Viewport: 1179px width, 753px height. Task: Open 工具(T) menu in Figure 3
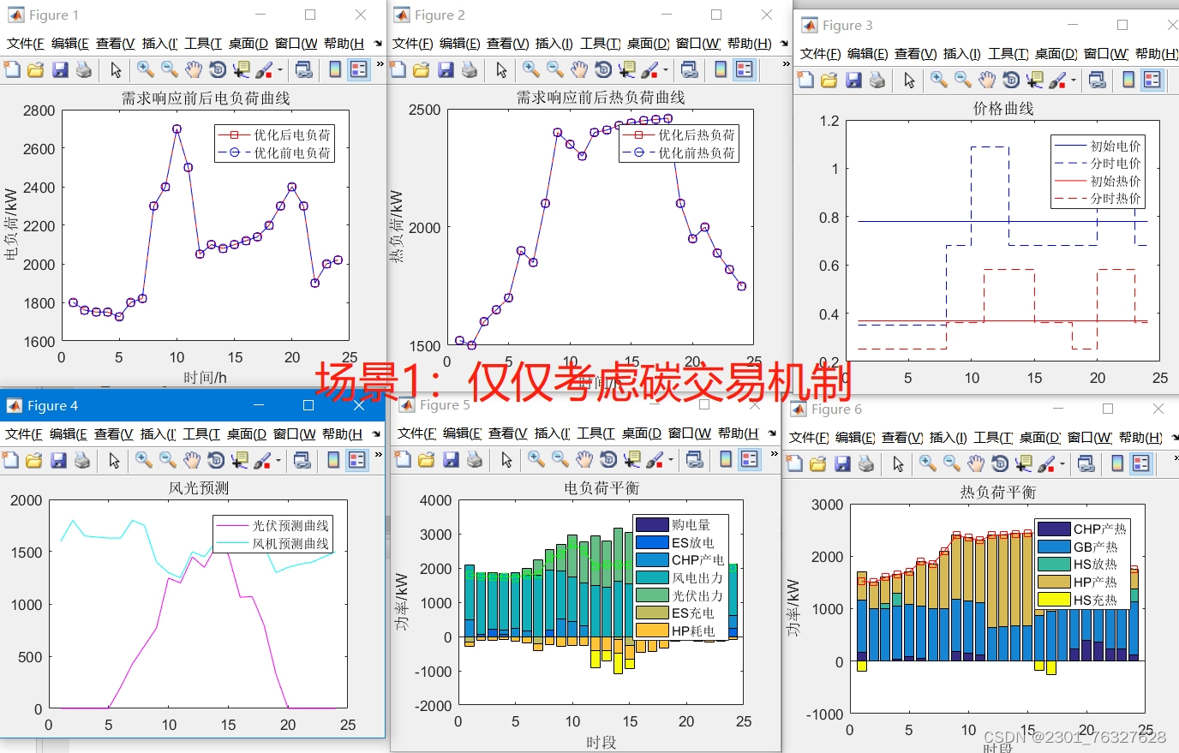(1006, 54)
